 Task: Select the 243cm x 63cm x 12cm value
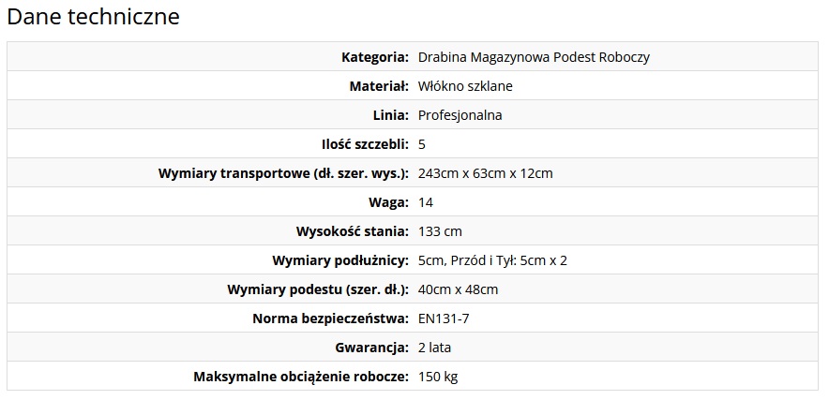click(486, 173)
